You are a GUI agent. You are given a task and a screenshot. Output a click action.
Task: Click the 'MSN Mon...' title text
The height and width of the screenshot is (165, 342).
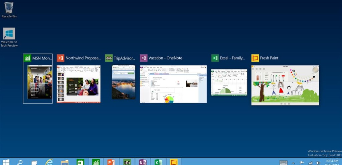coord(42,58)
